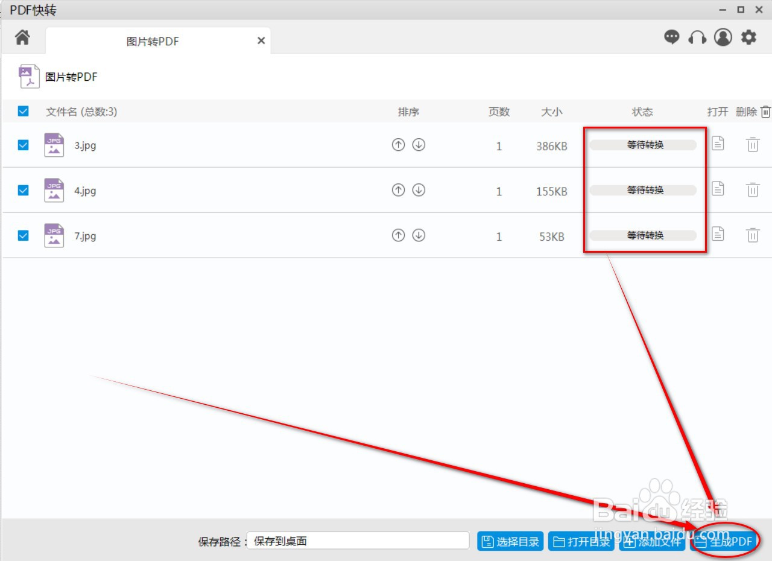Open the message feedback bubble icon
Screen dimensions: 772x561
coord(671,37)
